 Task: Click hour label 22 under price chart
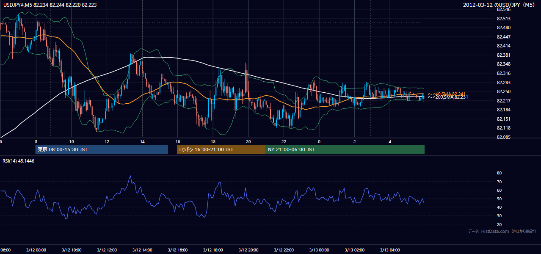point(284,142)
